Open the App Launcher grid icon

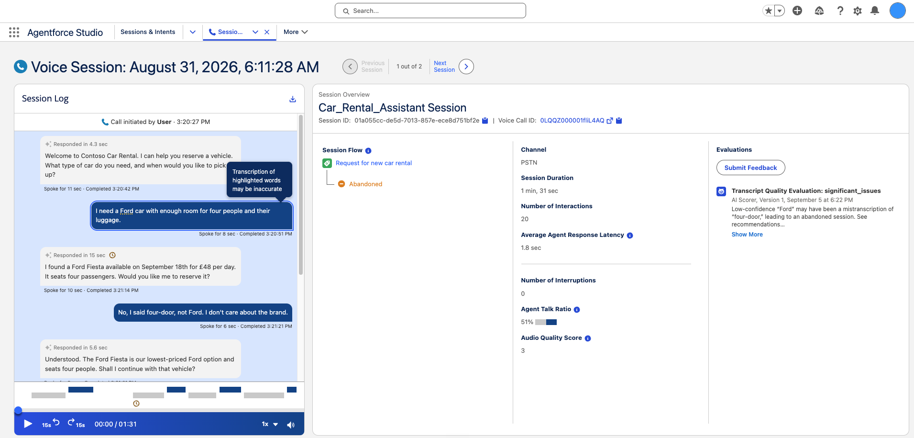[14, 32]
